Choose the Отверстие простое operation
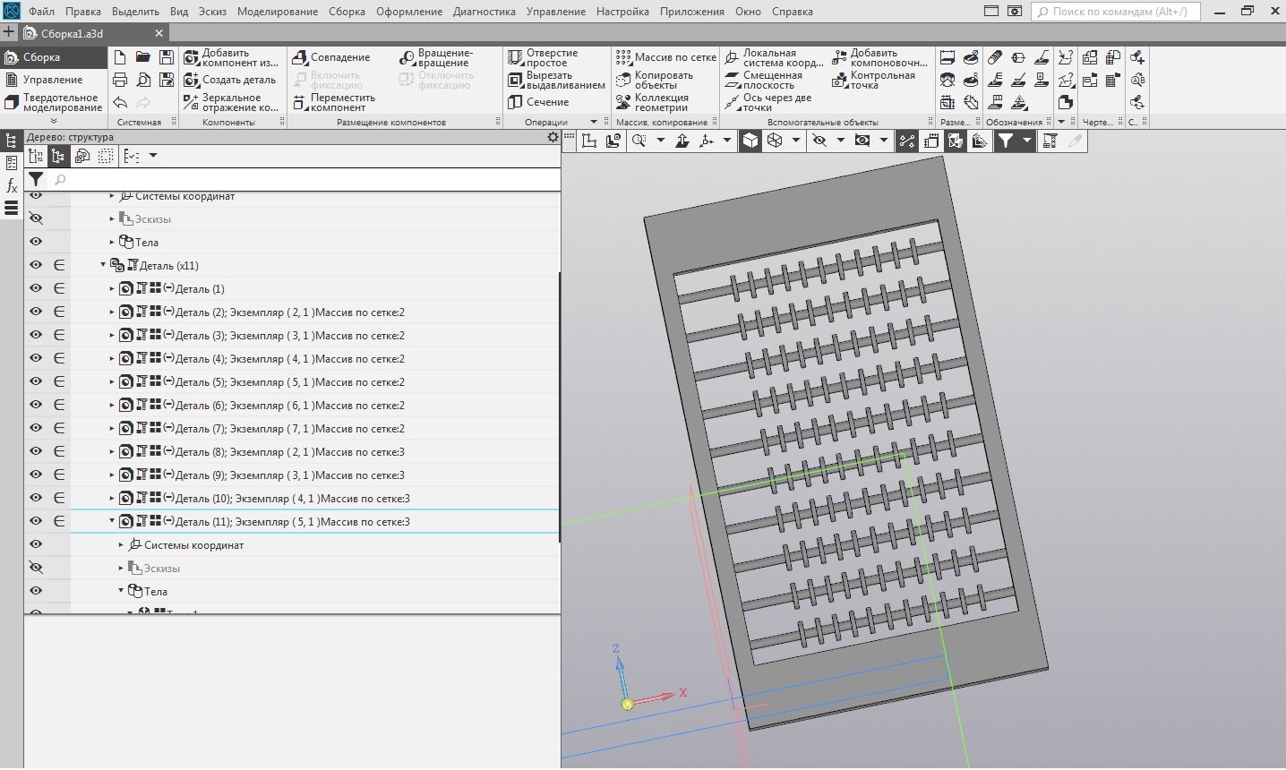 (x=543, y=57)
